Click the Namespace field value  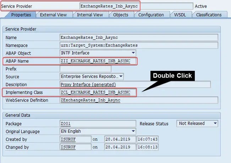(139, 45)
